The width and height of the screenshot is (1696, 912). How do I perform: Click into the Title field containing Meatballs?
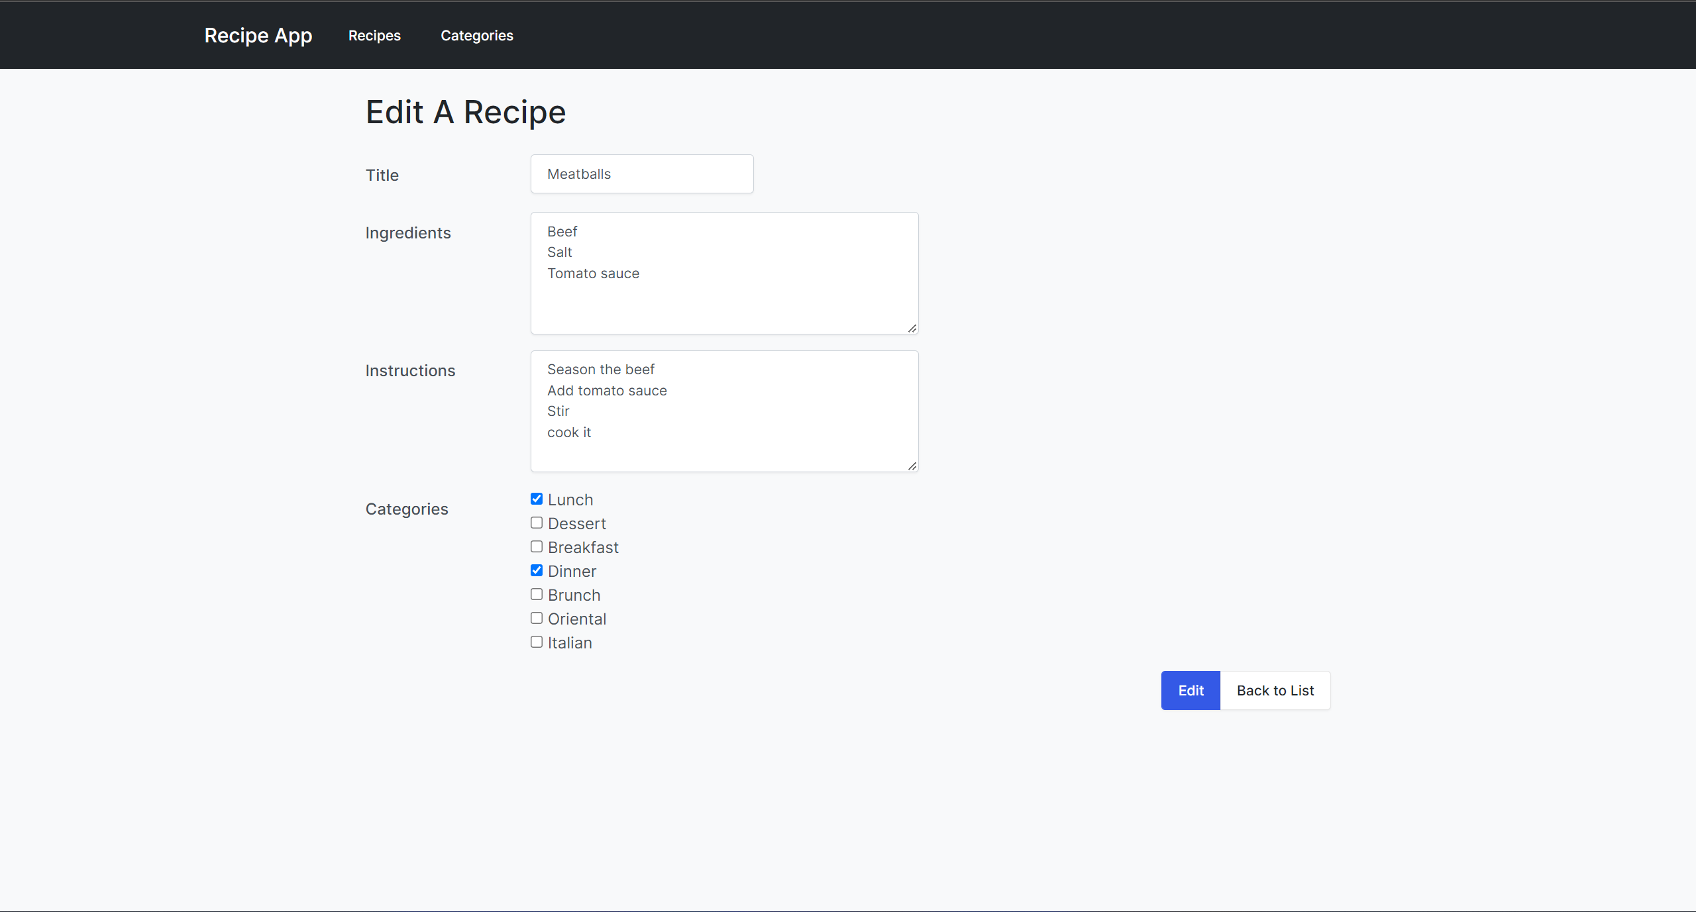coord(642,174)
